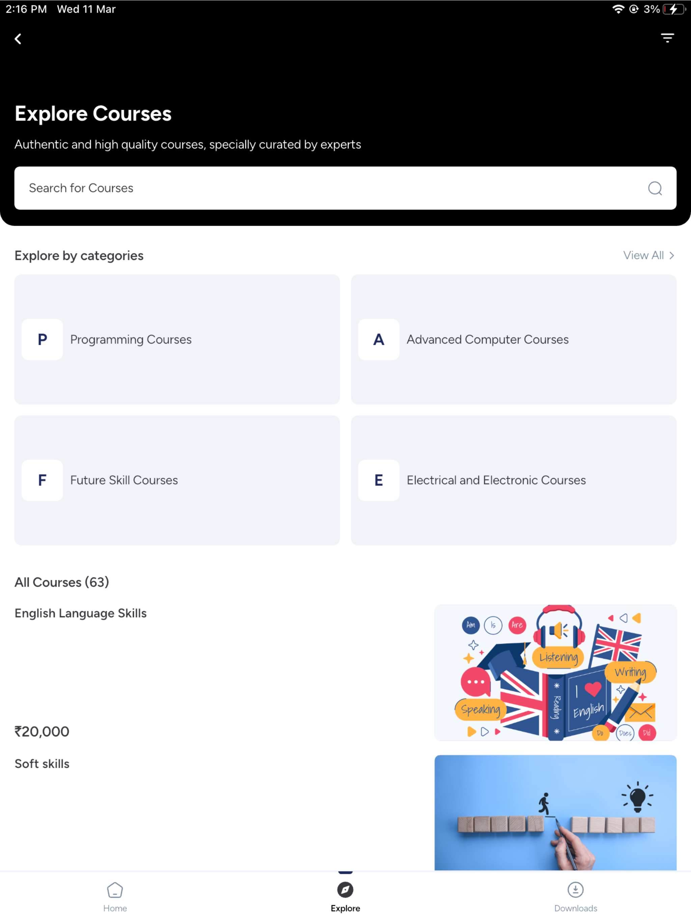691x921 pixels.
Task: Expand categories via View All chevron
Action: 671,256
